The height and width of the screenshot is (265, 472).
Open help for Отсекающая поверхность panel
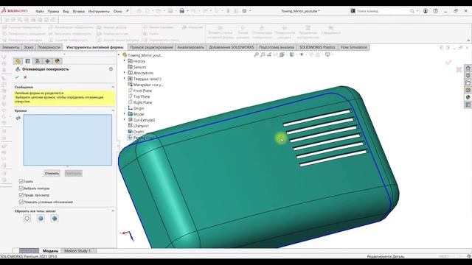tap(111, 69)
